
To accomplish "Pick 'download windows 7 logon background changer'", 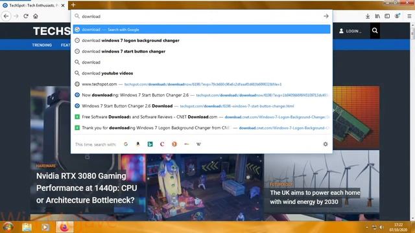I will [202, 40].
